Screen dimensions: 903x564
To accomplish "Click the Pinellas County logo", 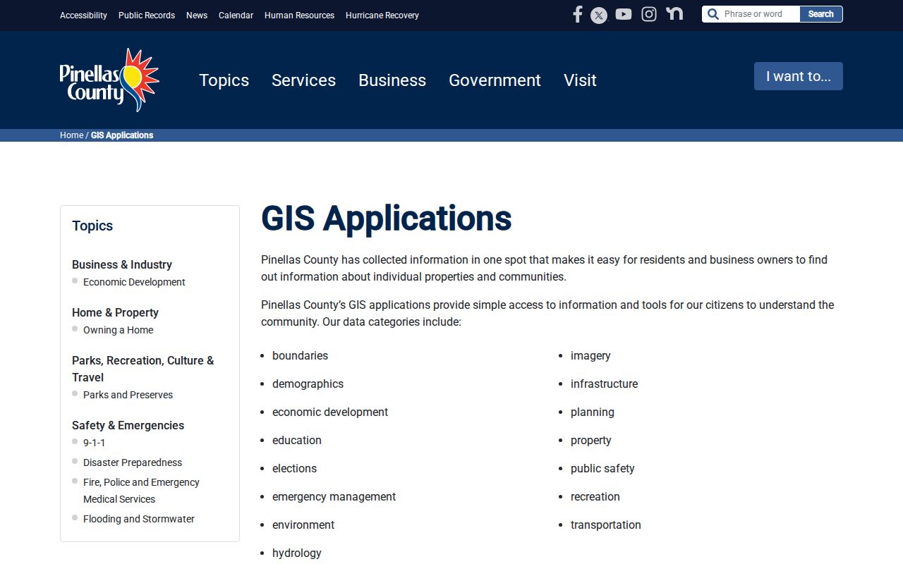I will (x=109, y=80).
